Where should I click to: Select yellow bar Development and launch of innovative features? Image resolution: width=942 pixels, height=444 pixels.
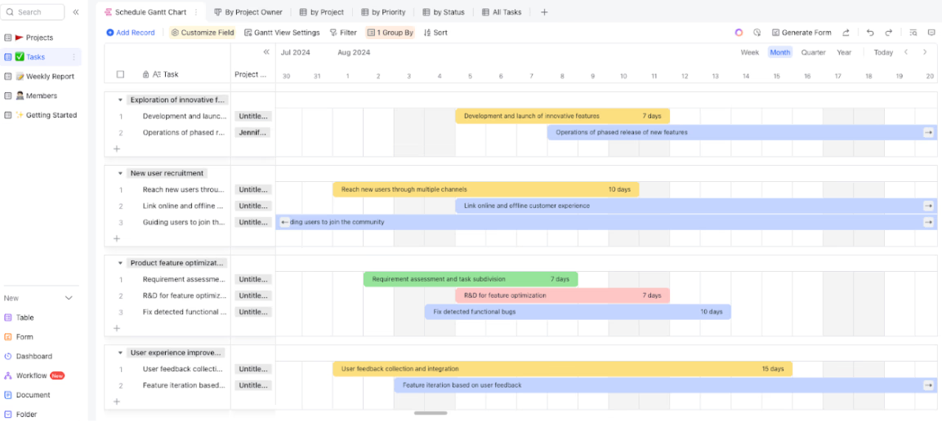(562, 116)
